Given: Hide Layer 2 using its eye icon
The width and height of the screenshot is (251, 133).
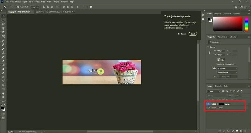Looking at the screenshot, I should pos(208,108).
